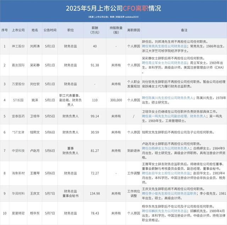This screenshot has height=225, width=227.
Task: Select the name "钱熙文"
Action: pyautogui.click(x=35, y=132)
